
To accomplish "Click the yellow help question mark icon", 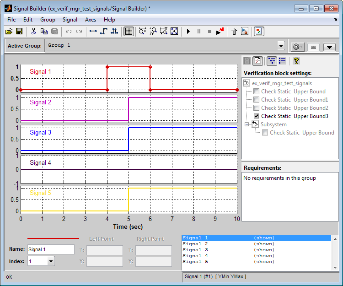I will 296,60.
